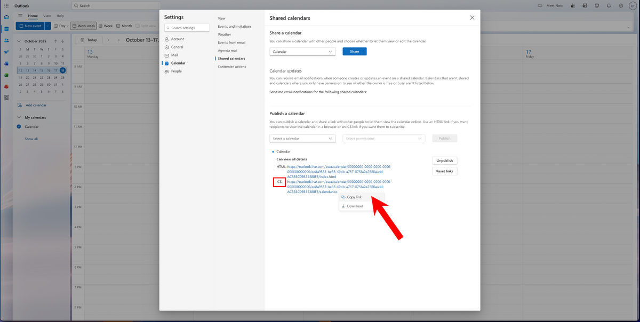The image size is (640, 322).
Task: Open the New event split-button arrow
Action: [48, 26]
